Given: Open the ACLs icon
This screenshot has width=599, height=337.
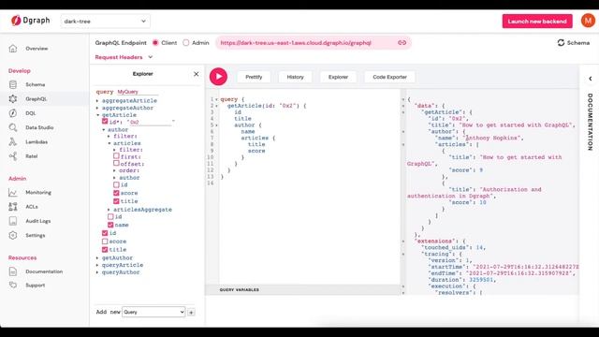Looking at the screenshot, I should coord(13,207).
